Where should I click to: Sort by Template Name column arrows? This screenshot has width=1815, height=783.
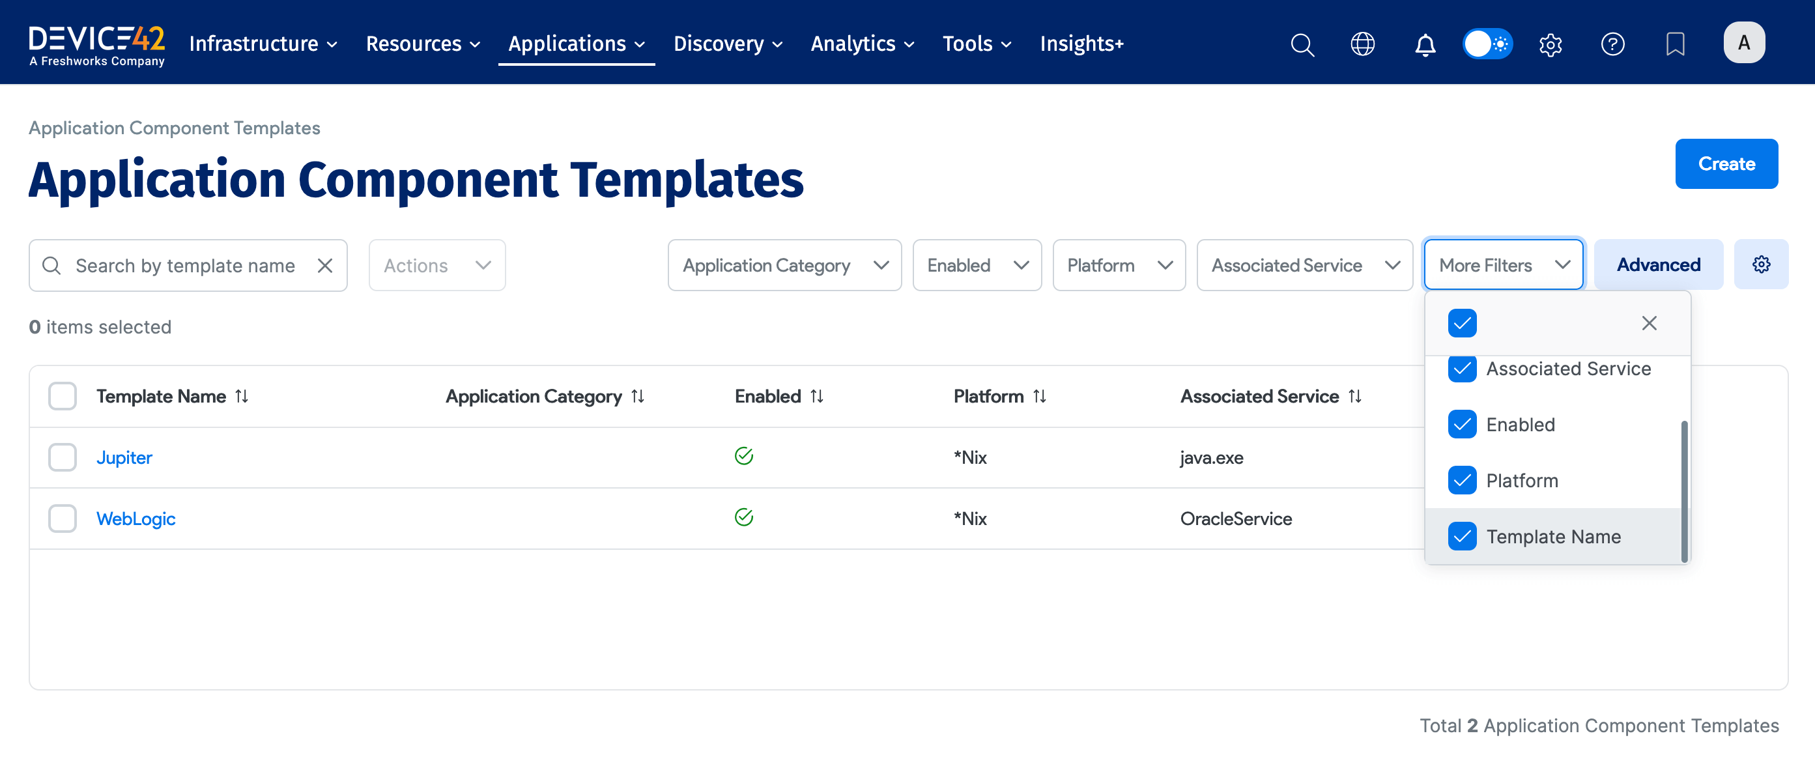point(242,396)
